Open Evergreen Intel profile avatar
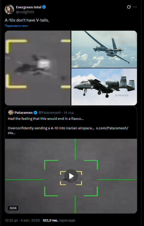Viewport: 144px width, 226px height. tap(9, 9)
